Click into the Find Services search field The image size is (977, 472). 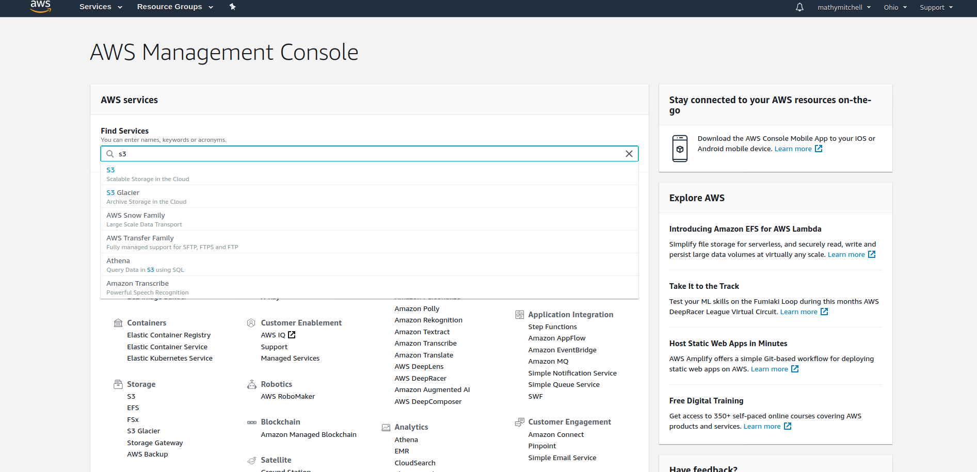361,154
